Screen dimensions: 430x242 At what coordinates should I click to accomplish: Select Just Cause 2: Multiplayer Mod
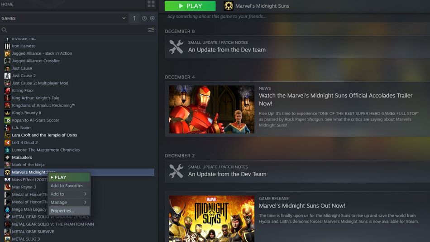[40, 83]
